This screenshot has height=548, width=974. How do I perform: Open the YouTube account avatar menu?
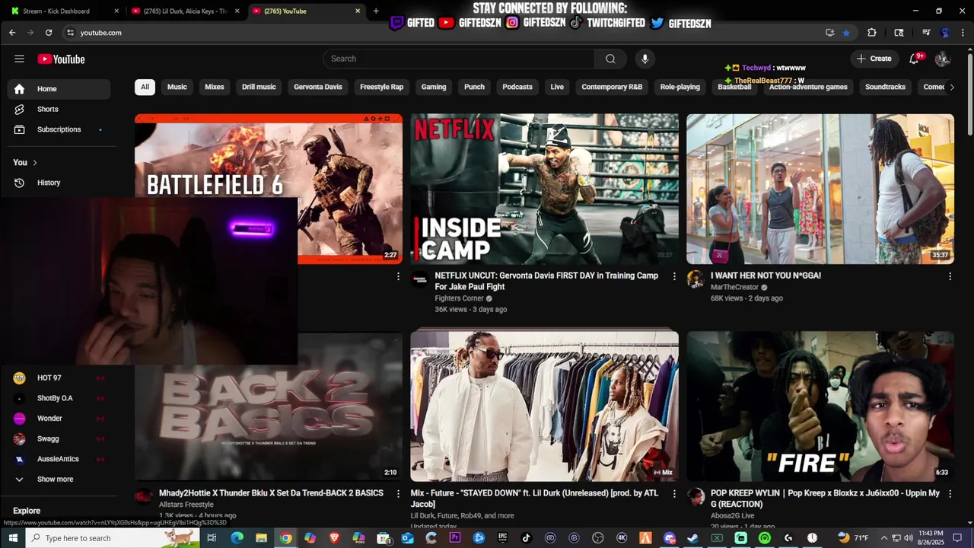click(x=943, y=59)
